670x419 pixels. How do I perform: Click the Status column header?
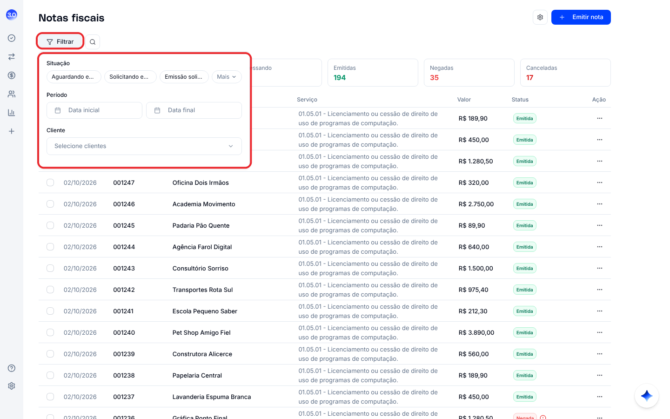pos(520,100)
